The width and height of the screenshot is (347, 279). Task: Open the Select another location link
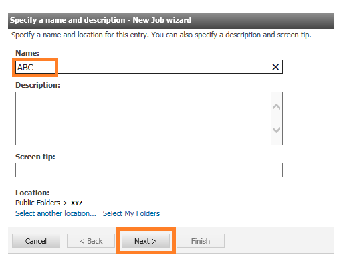click(55, 213)
